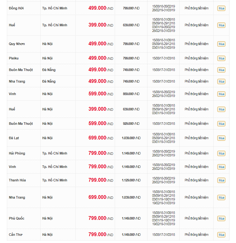Click Mua for Đồng Hới to Hồ Chí Minh
Image resolution: width=236 pixels, height=243 pixels.
221,8
